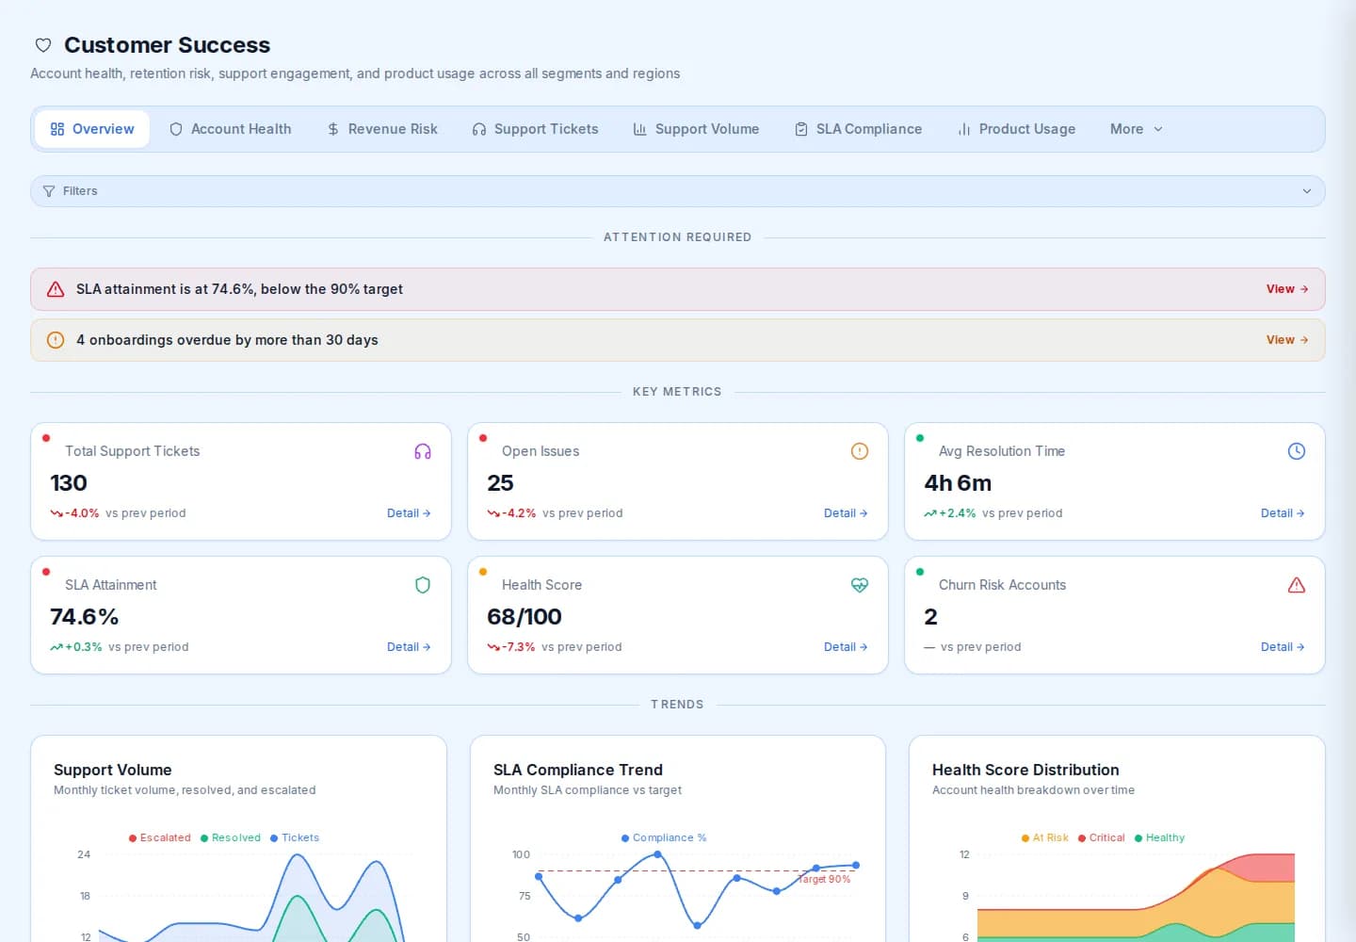Open the SLA Compliance tab
Screen dimensions: 1356x942
(859, 129)
